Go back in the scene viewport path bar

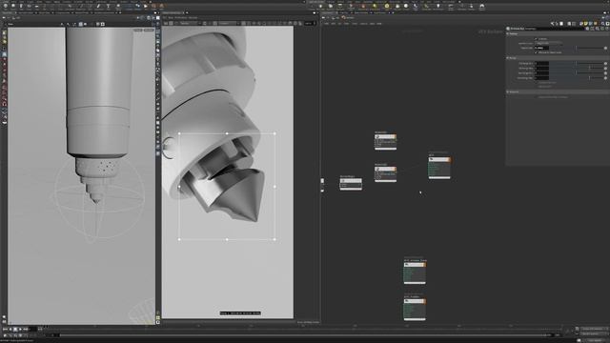coord(4,18)
